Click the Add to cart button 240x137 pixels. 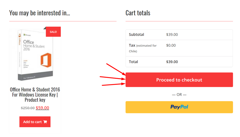tap(35, 122)
